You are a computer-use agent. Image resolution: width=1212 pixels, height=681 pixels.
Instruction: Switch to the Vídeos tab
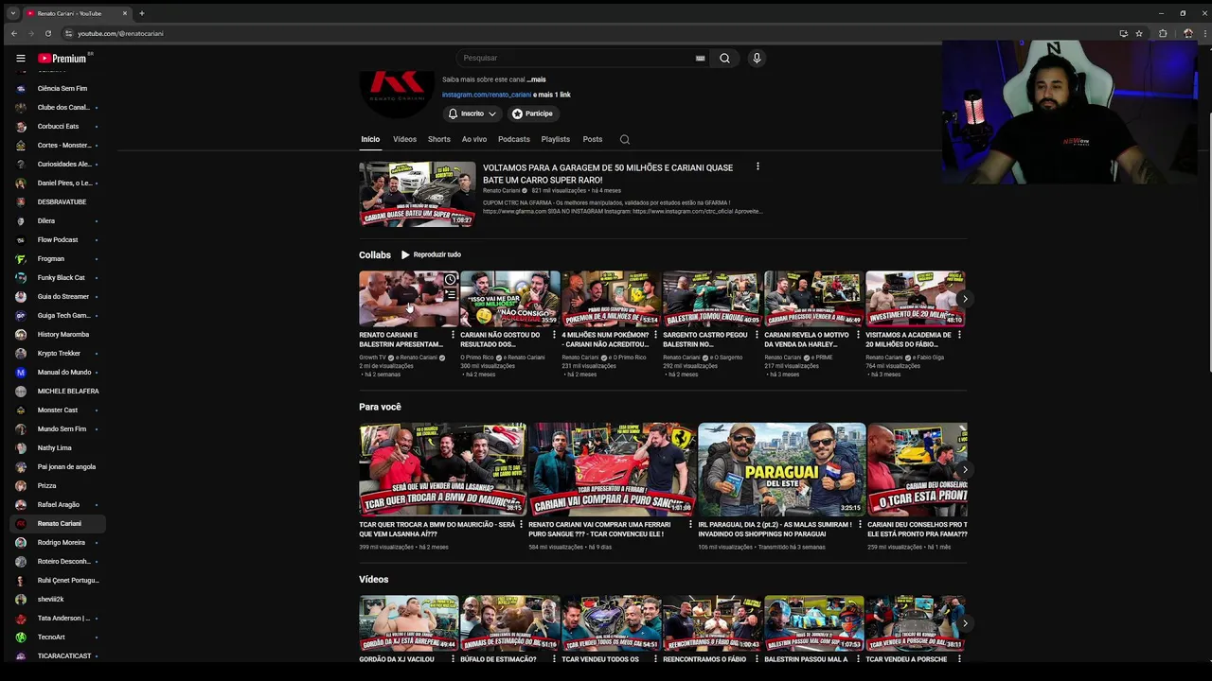(404, 139)
